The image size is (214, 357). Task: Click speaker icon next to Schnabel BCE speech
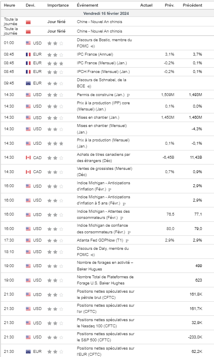pyautogui.click(x=89, y=87)
